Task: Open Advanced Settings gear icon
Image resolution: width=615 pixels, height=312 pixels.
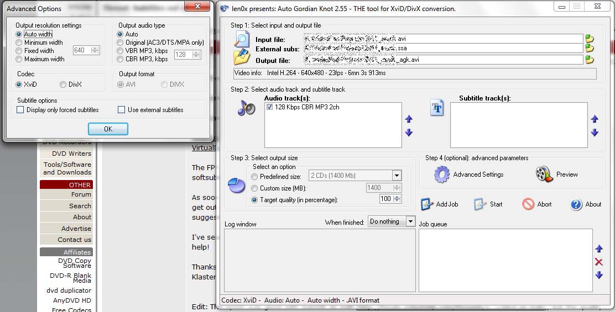Action: pos(442,174)
